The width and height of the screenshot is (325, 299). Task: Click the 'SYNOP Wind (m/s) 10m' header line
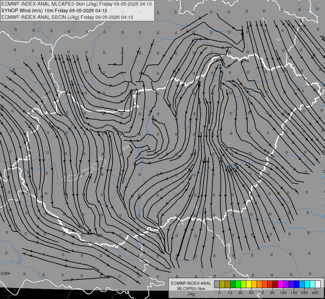pyautogui.click(x=54, y=11)
